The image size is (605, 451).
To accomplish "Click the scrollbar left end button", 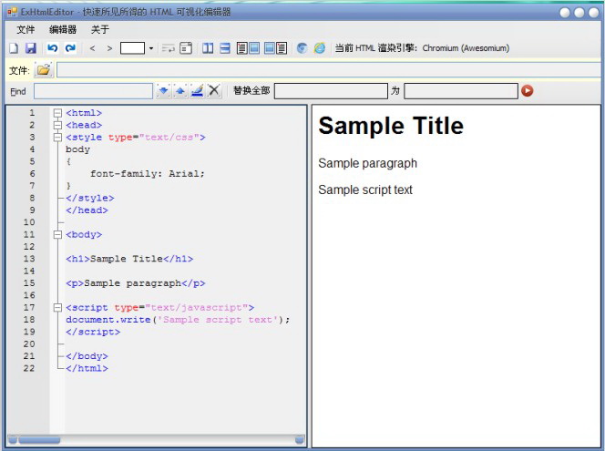I will 13,439.
